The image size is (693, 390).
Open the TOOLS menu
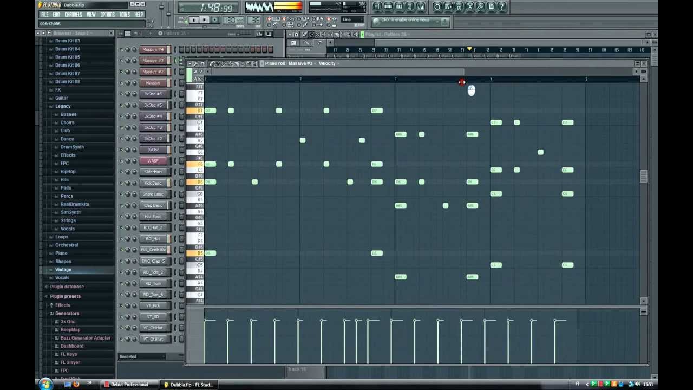click(125, 15)
